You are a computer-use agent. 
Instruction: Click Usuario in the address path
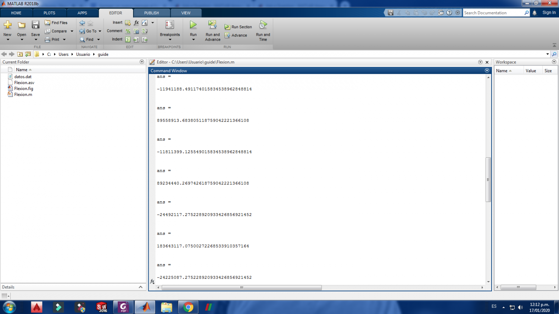click(83, 54)
